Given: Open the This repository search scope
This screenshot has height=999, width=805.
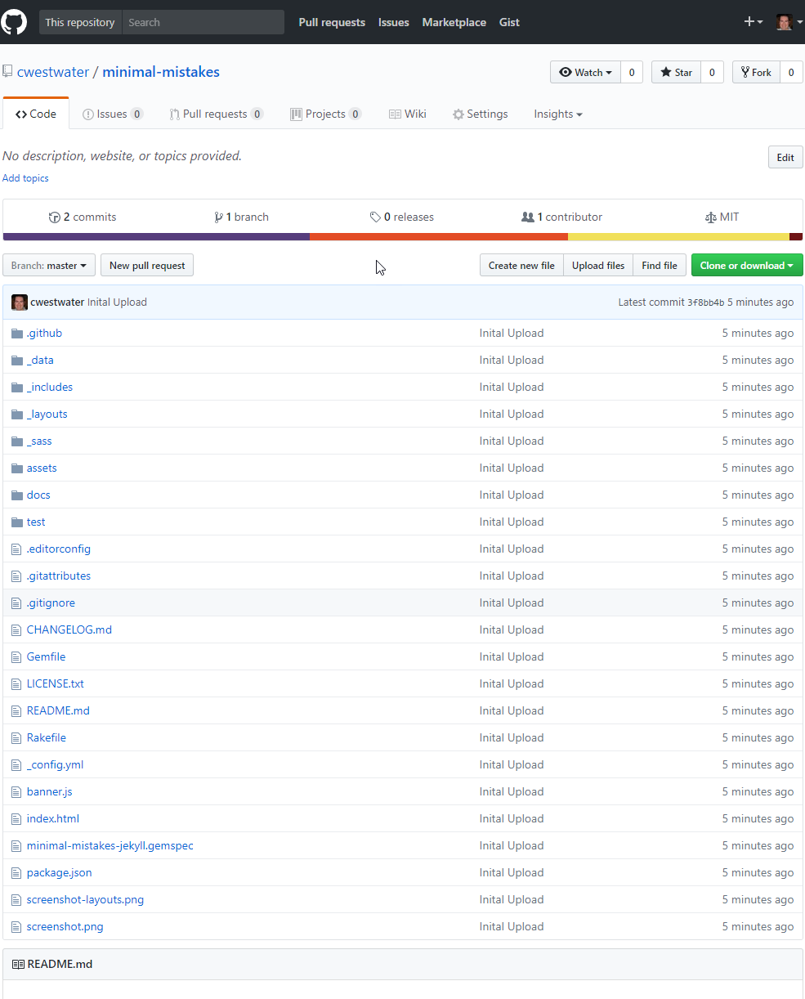Looking at the screenshot, I should pos(80,22).
